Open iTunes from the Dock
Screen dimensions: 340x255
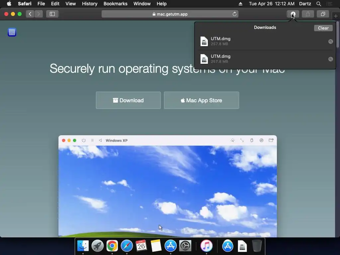[x=206, y=246]
